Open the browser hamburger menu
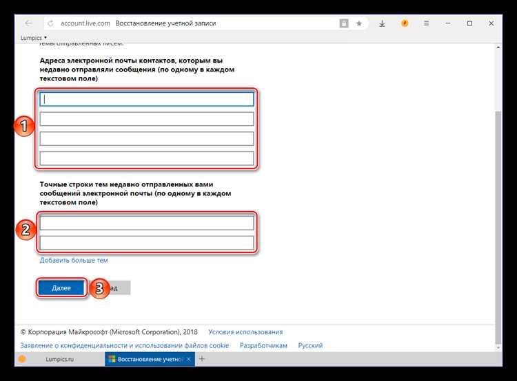Screen dimensions: 517x381 tap(426, 23)
